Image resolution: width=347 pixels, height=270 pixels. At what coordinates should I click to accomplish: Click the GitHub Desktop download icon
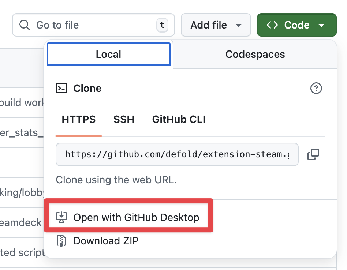tap(61, 217)
